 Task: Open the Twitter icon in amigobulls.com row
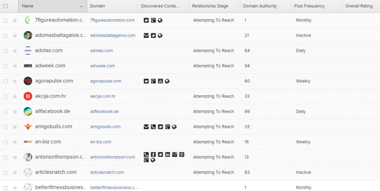click(x=160, y=126)
